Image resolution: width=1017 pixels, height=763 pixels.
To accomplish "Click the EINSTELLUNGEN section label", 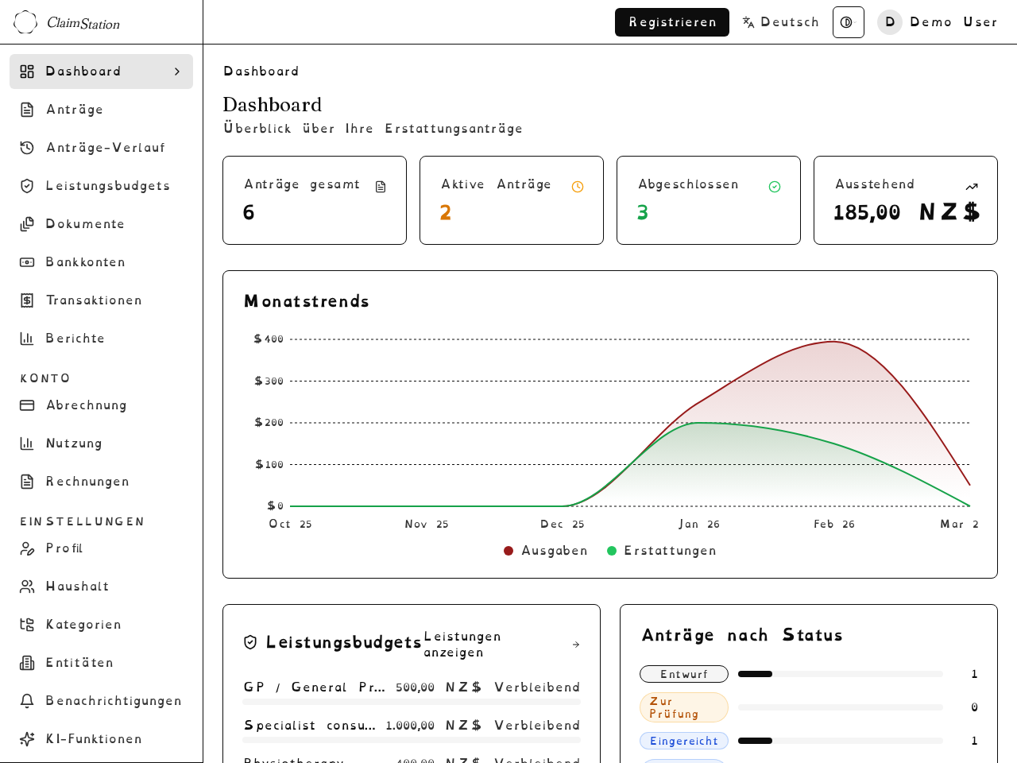I will (83, 521).
